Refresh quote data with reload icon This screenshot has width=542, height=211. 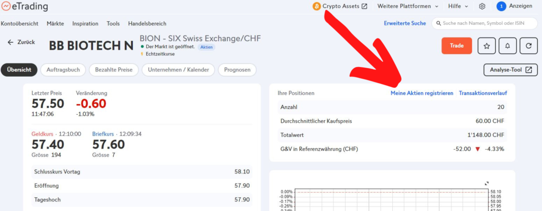(x=529, y=46)
